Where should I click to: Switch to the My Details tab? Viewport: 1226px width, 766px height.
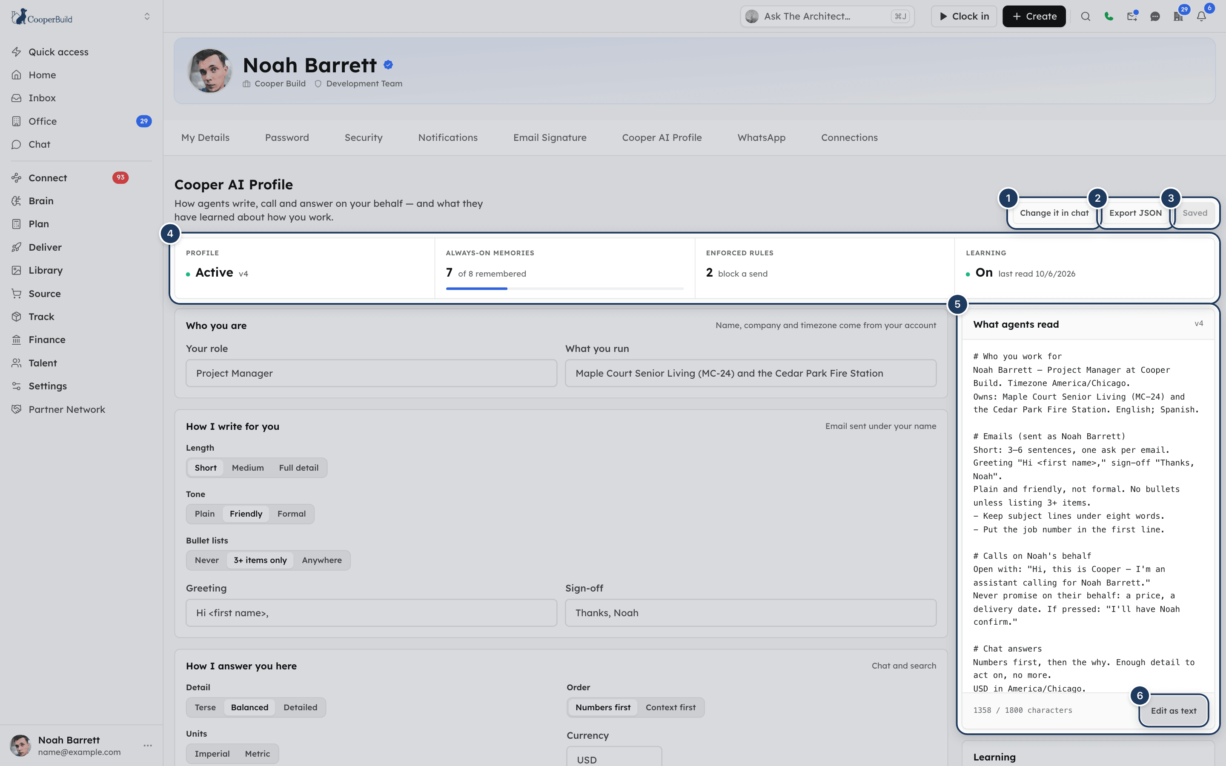pos(205,137)
